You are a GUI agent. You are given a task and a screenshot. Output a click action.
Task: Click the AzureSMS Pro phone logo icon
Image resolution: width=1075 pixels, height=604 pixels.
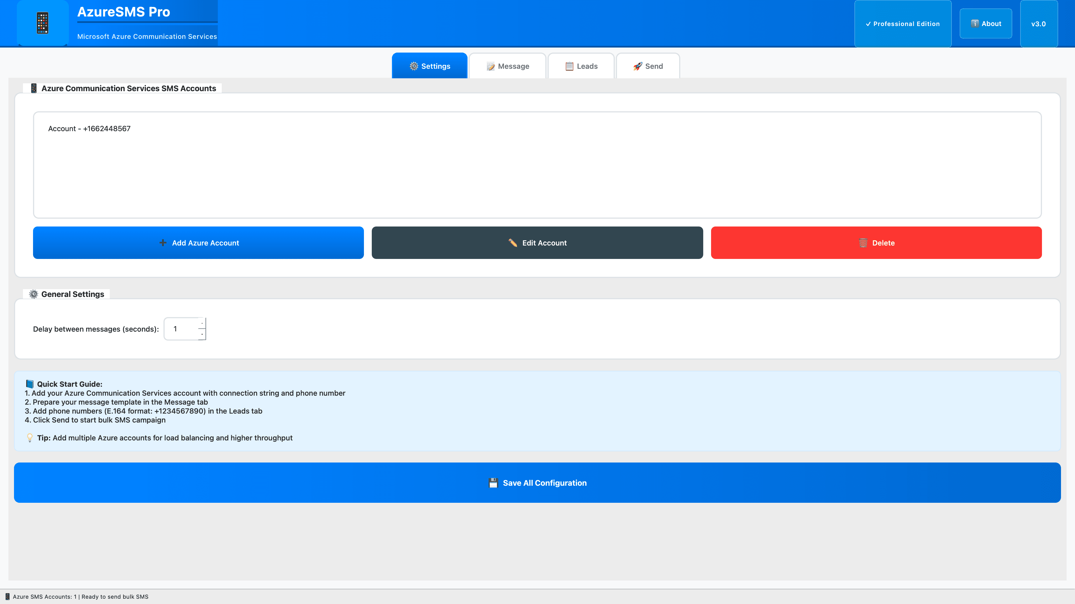point(43,23)
